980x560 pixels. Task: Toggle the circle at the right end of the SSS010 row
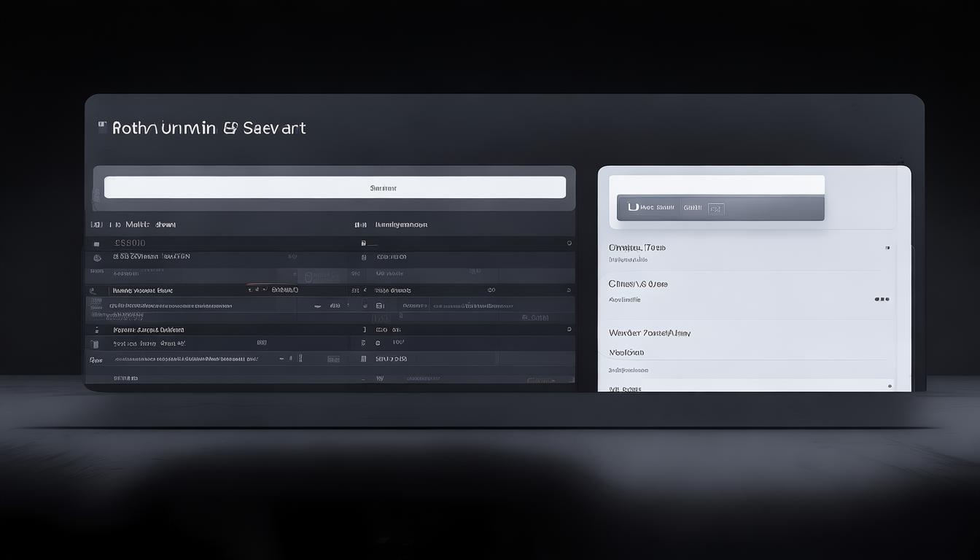pos(569,244)
